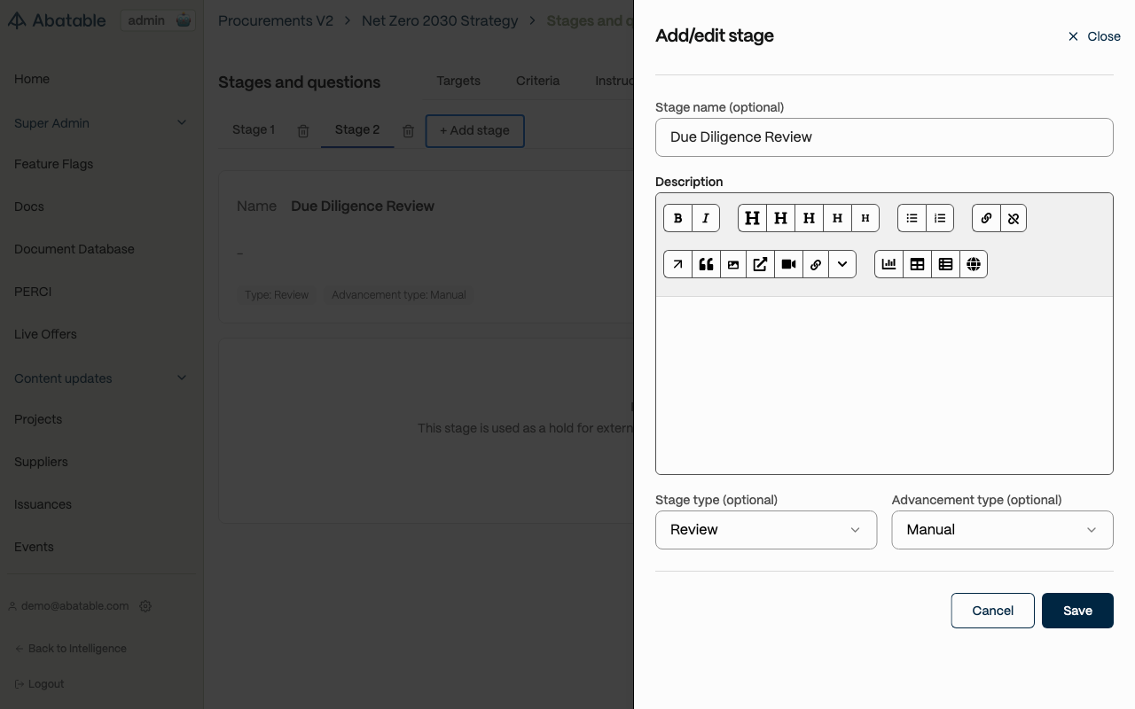This screenshot has width=1135, height=709.
Task: Open the Stage type dropdown
Action: click(x=766, y=530)
